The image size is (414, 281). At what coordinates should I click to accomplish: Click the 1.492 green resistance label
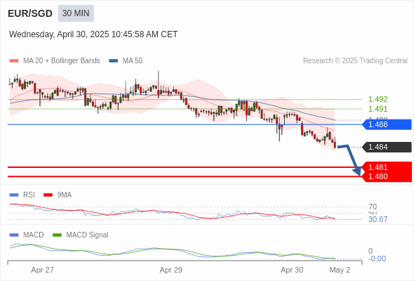(378, 99)
